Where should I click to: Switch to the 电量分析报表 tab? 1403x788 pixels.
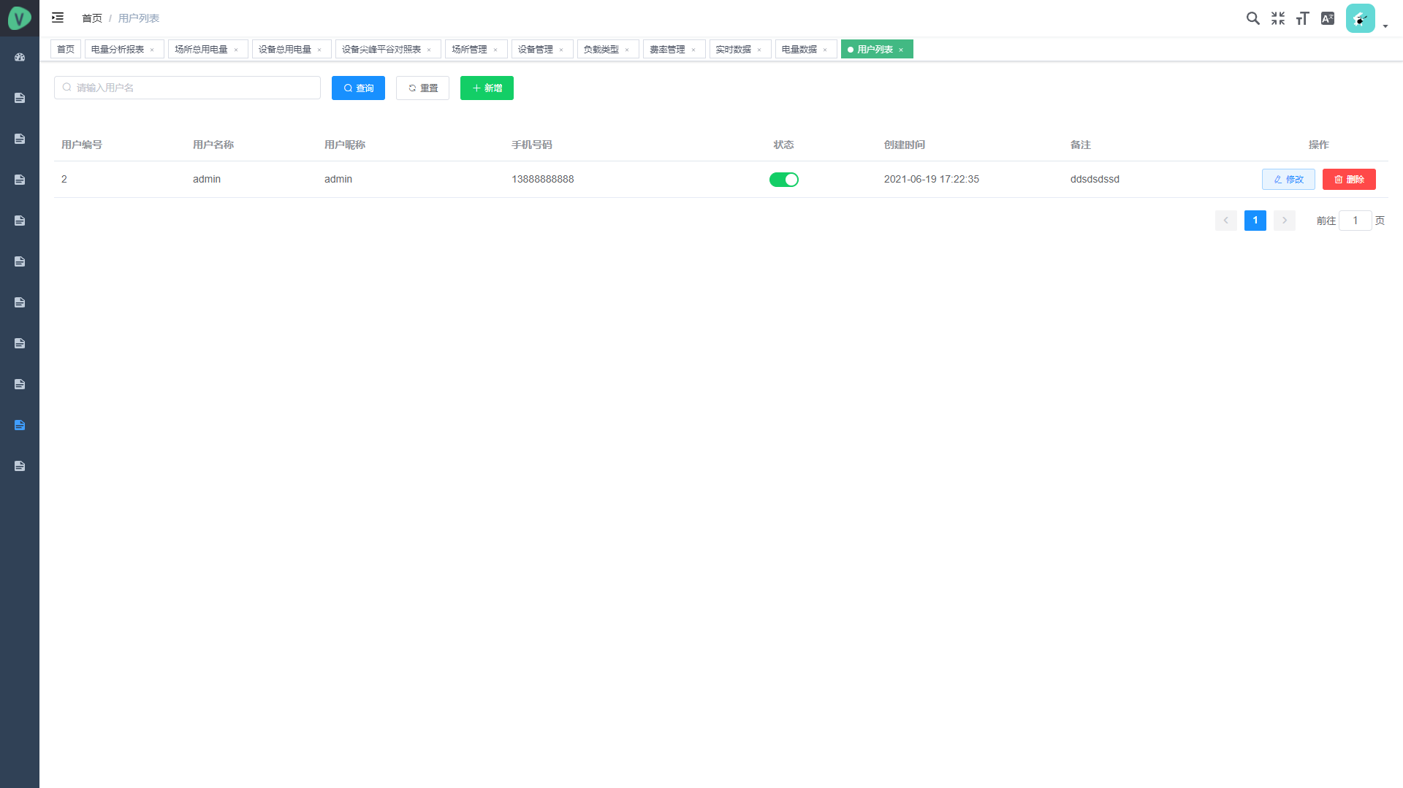(118, 50)
